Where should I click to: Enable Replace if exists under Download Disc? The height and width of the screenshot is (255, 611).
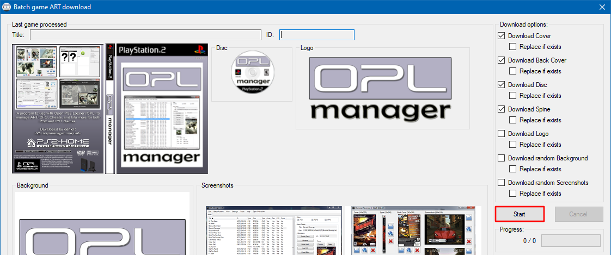pyautogui.click(x=513, y=96)
